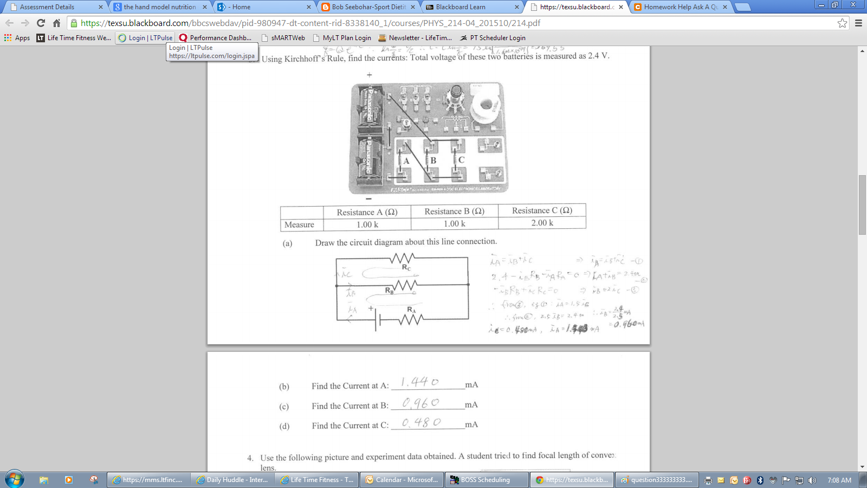Click the Resistance B value 1.00 k

(454, 223)
